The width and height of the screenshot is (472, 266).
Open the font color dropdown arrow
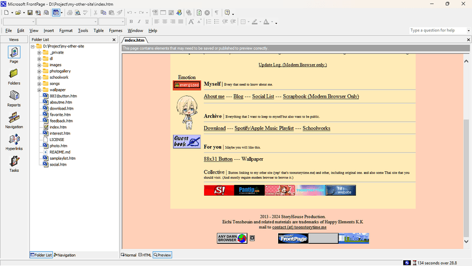[275, 22]
